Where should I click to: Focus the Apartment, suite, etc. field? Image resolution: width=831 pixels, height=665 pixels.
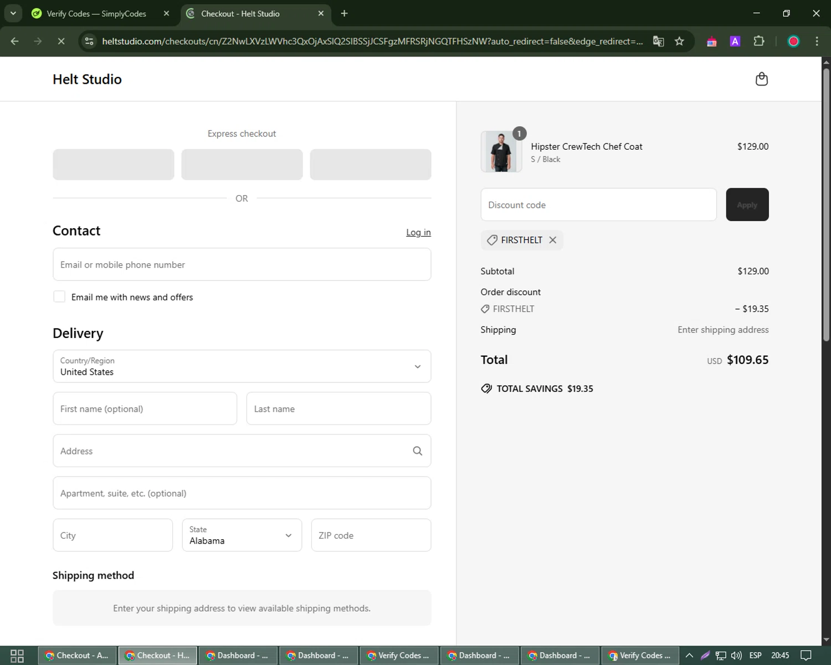242,493
